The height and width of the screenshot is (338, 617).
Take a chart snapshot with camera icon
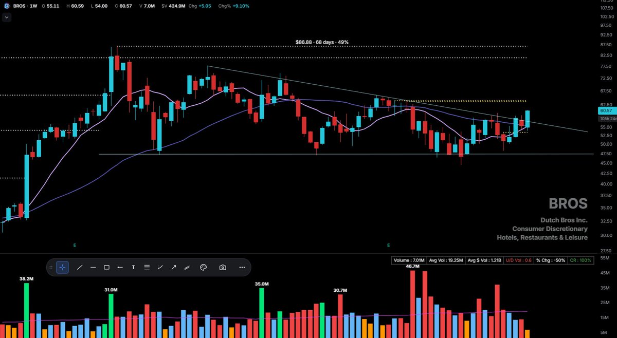223,267
